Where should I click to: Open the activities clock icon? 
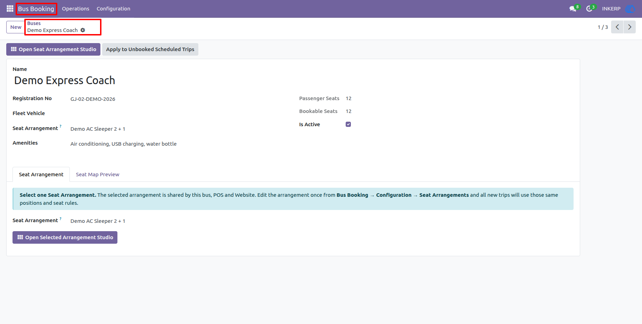click(x=590, y=9)
